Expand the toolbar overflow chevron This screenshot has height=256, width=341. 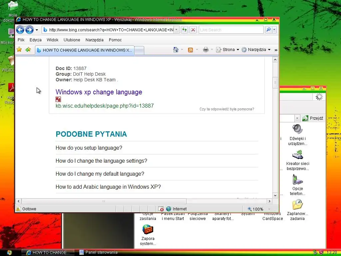(276, 50)
